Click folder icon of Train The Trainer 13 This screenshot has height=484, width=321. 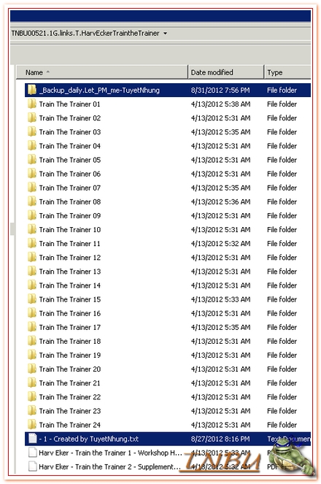tap(32, 272)
